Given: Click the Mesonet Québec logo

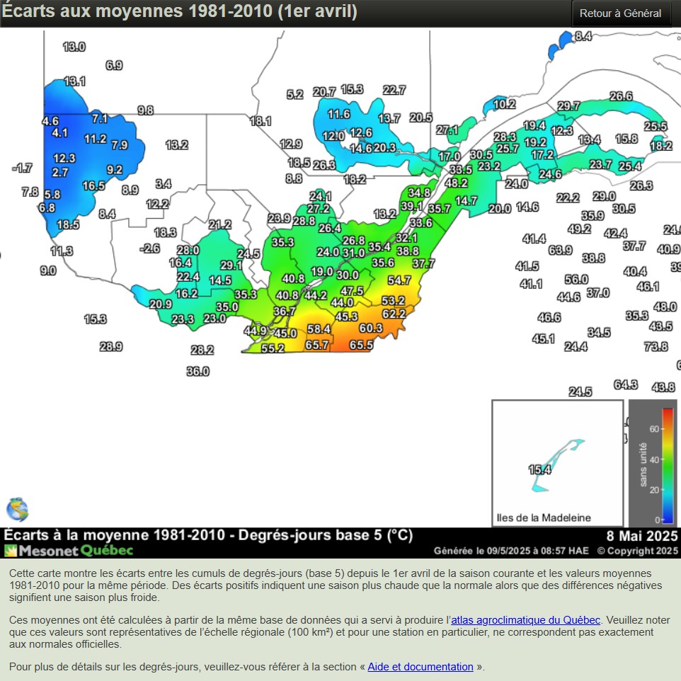Looking at the screenshot, I should [69, 550].
